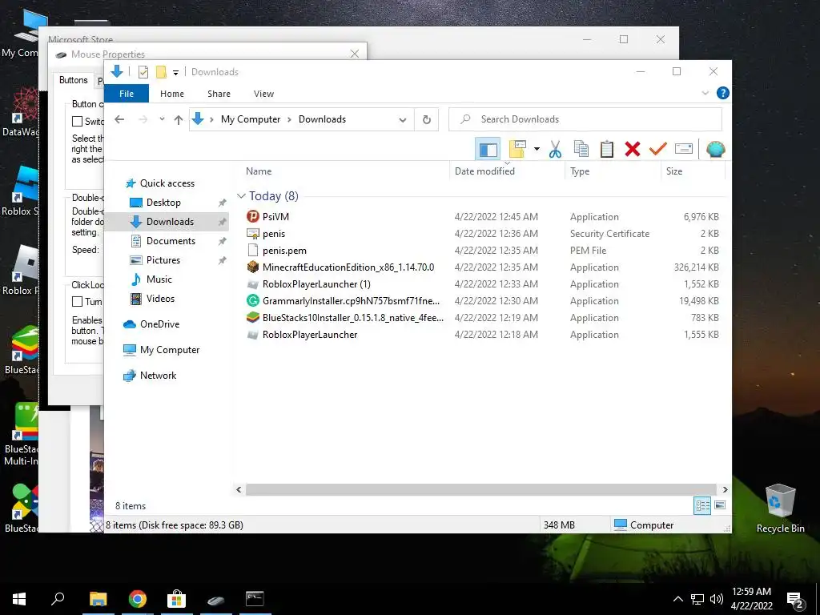Go back using the left arrow button
Screen dimensions: 820x615
coord(119,119)
